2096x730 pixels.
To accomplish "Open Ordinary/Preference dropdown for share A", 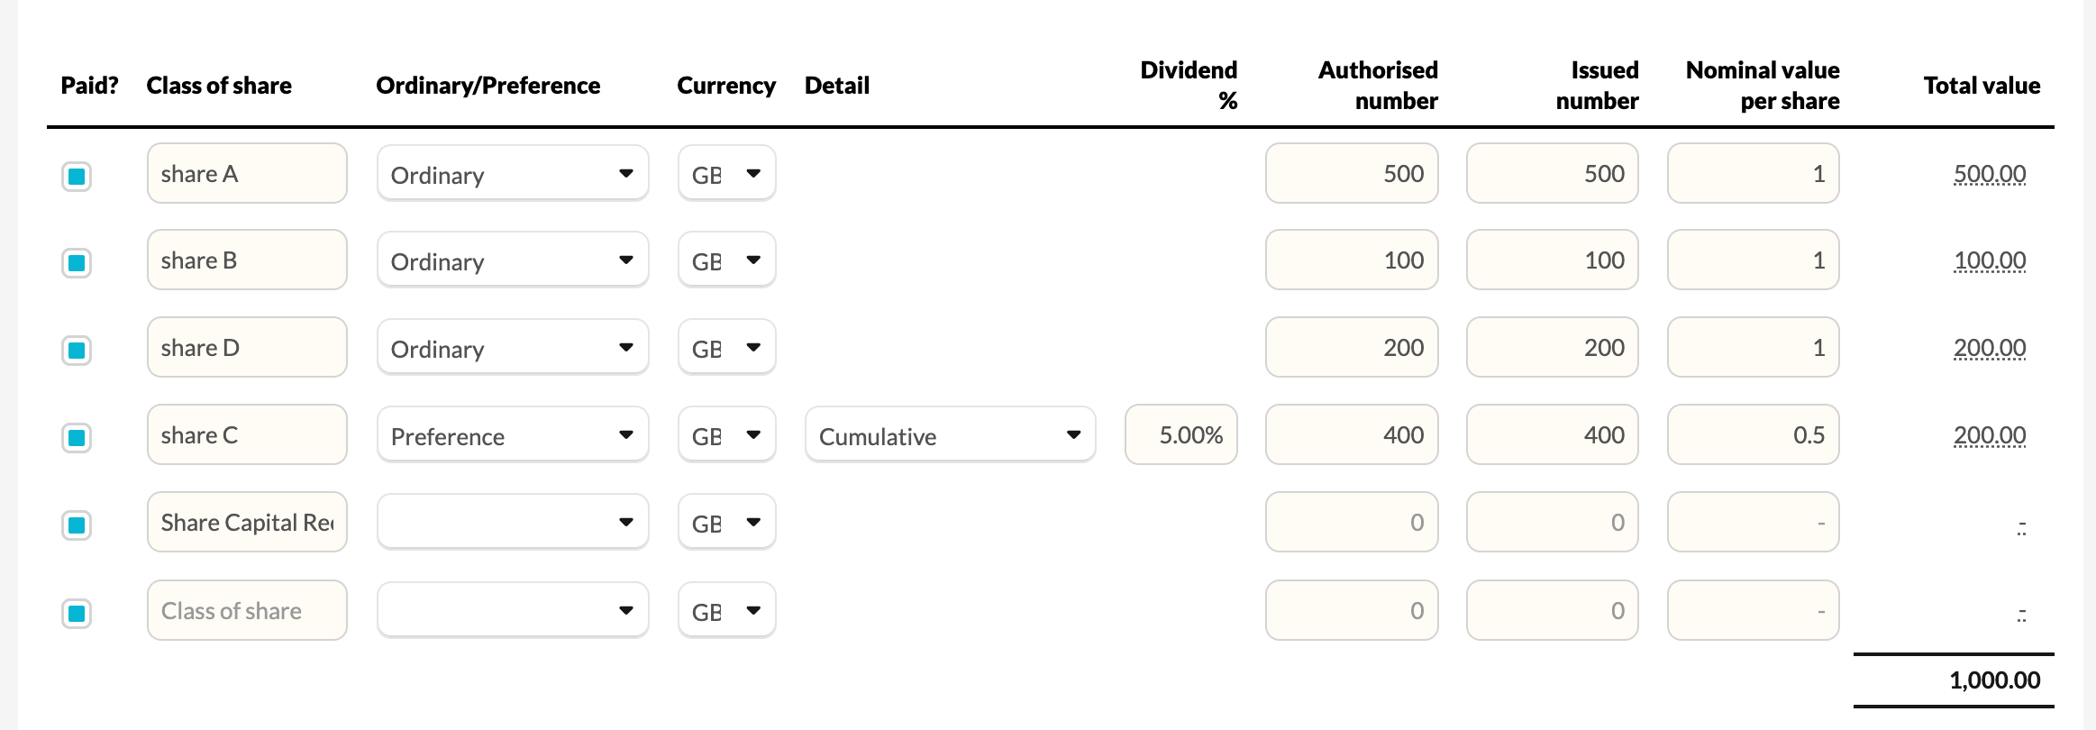I will 513,174.
